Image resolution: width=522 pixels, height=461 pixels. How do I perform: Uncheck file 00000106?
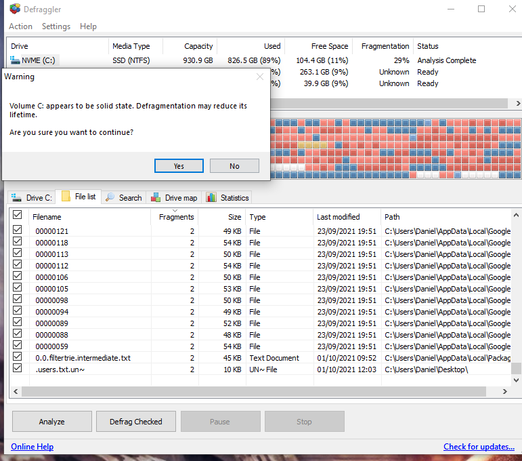pos(18,276)
